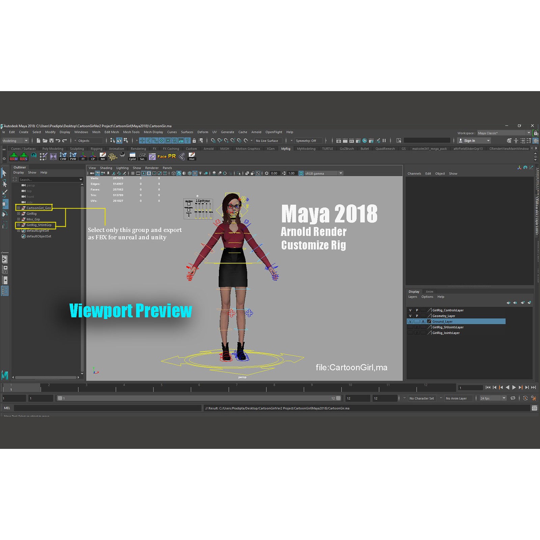The image size is (540, 540).
Task: Run the Python script shelf icon
Action: (x=122, y=155)
